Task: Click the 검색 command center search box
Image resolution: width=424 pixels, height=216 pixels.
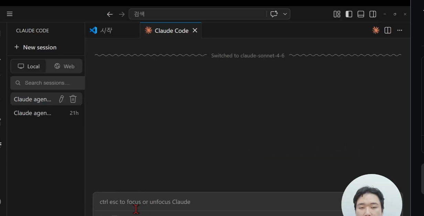Action: click(197, 14)
